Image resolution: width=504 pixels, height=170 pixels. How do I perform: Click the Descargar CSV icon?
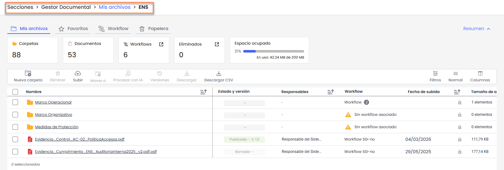218,73
